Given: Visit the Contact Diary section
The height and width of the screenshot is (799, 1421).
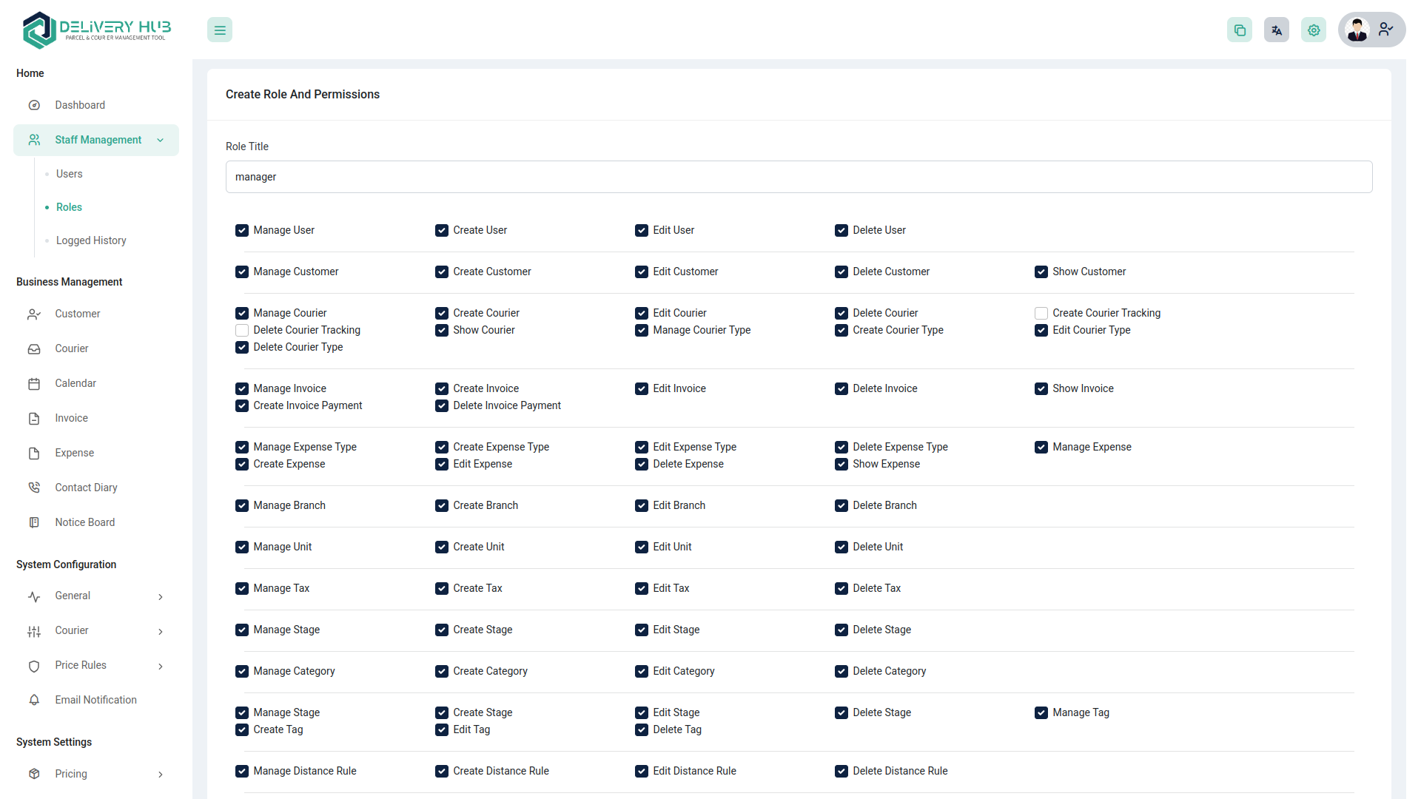Looking at the screenshot, I should click(x=86, y=488).
